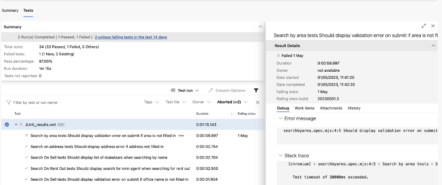Click the red failed X on JUnit_results.xml
The width and height of the screenshot is (442, 185).
pos(21,124)
